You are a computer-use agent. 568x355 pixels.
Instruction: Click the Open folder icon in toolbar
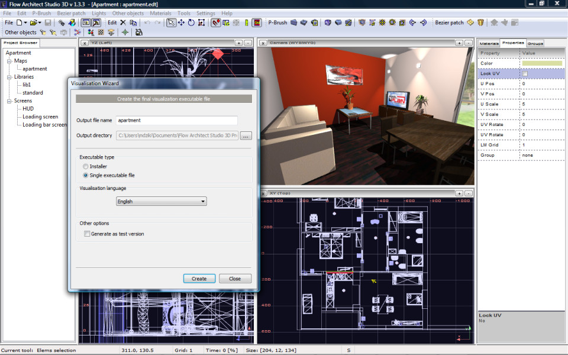(33, 22)
